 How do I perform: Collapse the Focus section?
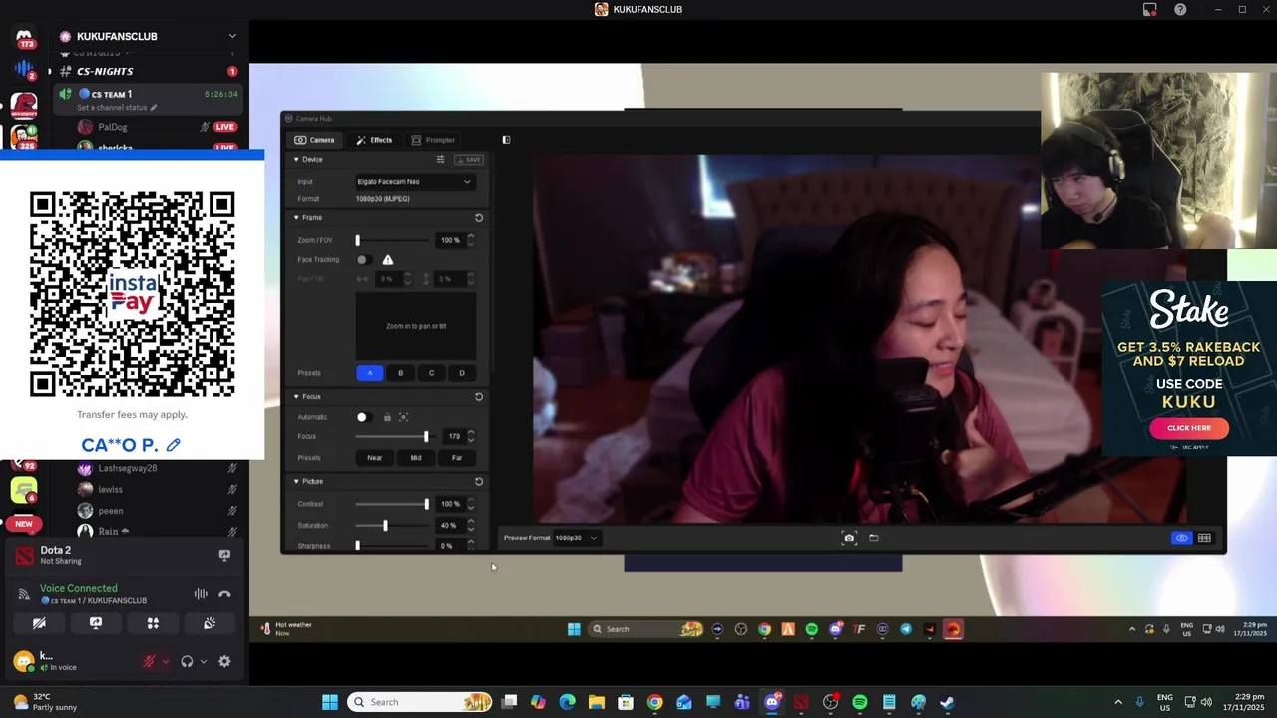(296, 397)
